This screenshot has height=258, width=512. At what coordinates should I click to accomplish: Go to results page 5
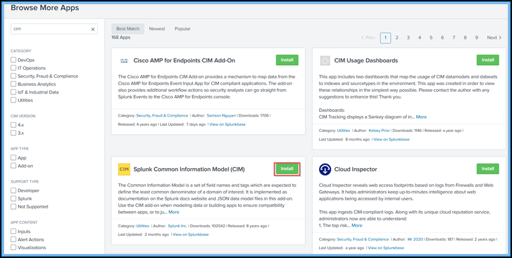[431, 38]
